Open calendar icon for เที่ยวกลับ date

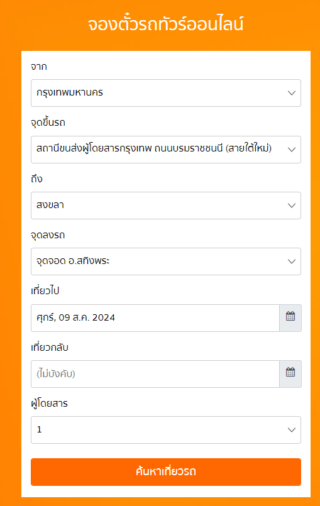pyautogui.click(x=290, y=374)
